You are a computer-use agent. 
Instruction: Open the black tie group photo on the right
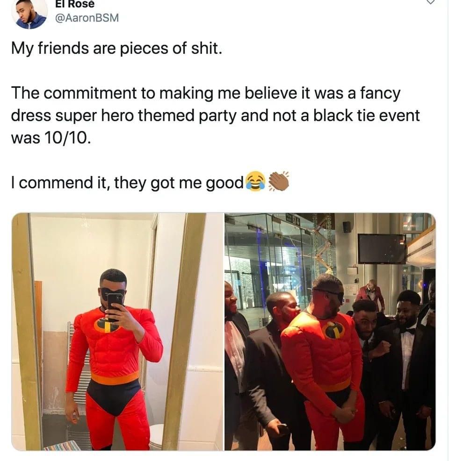330,332
